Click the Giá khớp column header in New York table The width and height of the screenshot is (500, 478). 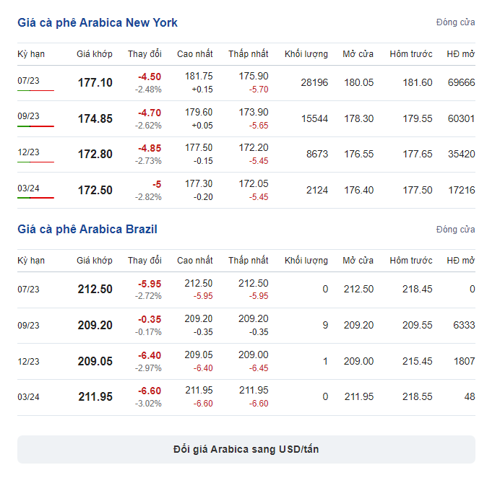coord(95,54)
